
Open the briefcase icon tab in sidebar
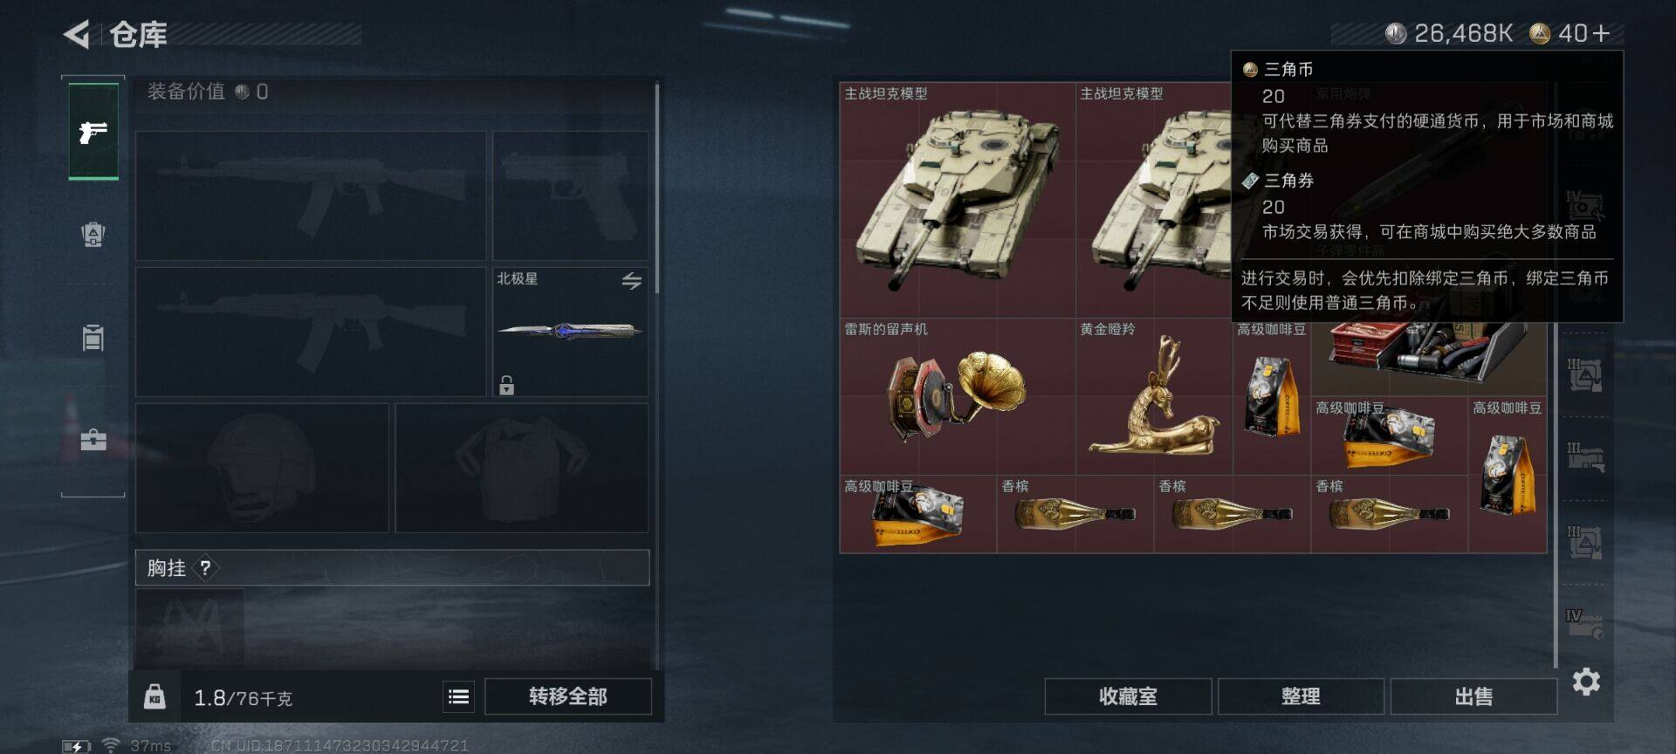(x=93, y=439)
